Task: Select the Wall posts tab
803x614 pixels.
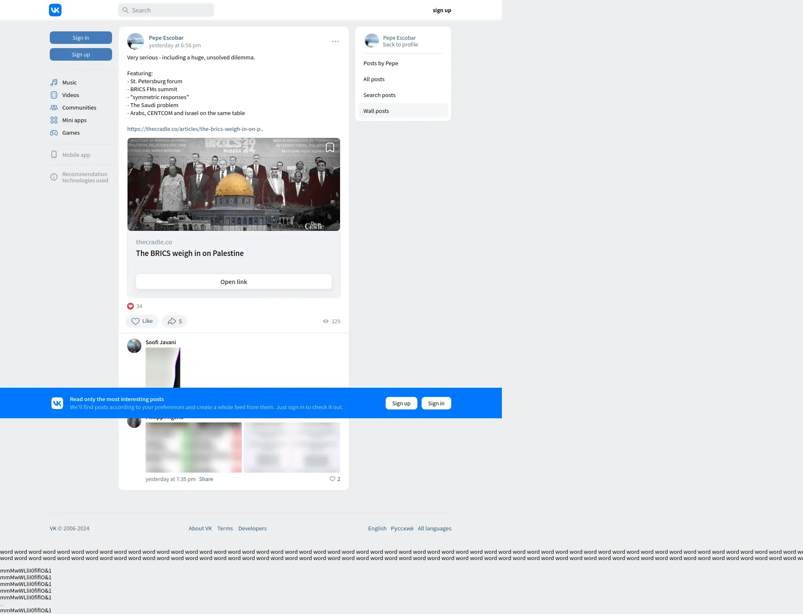Action: pos(376,111)
